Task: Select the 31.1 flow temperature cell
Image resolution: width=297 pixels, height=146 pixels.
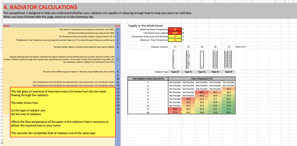Action: pyautogui.click(x=229, y=109)
